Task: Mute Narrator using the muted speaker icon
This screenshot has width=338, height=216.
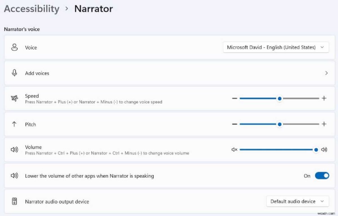Action: [x=234, y=149]
